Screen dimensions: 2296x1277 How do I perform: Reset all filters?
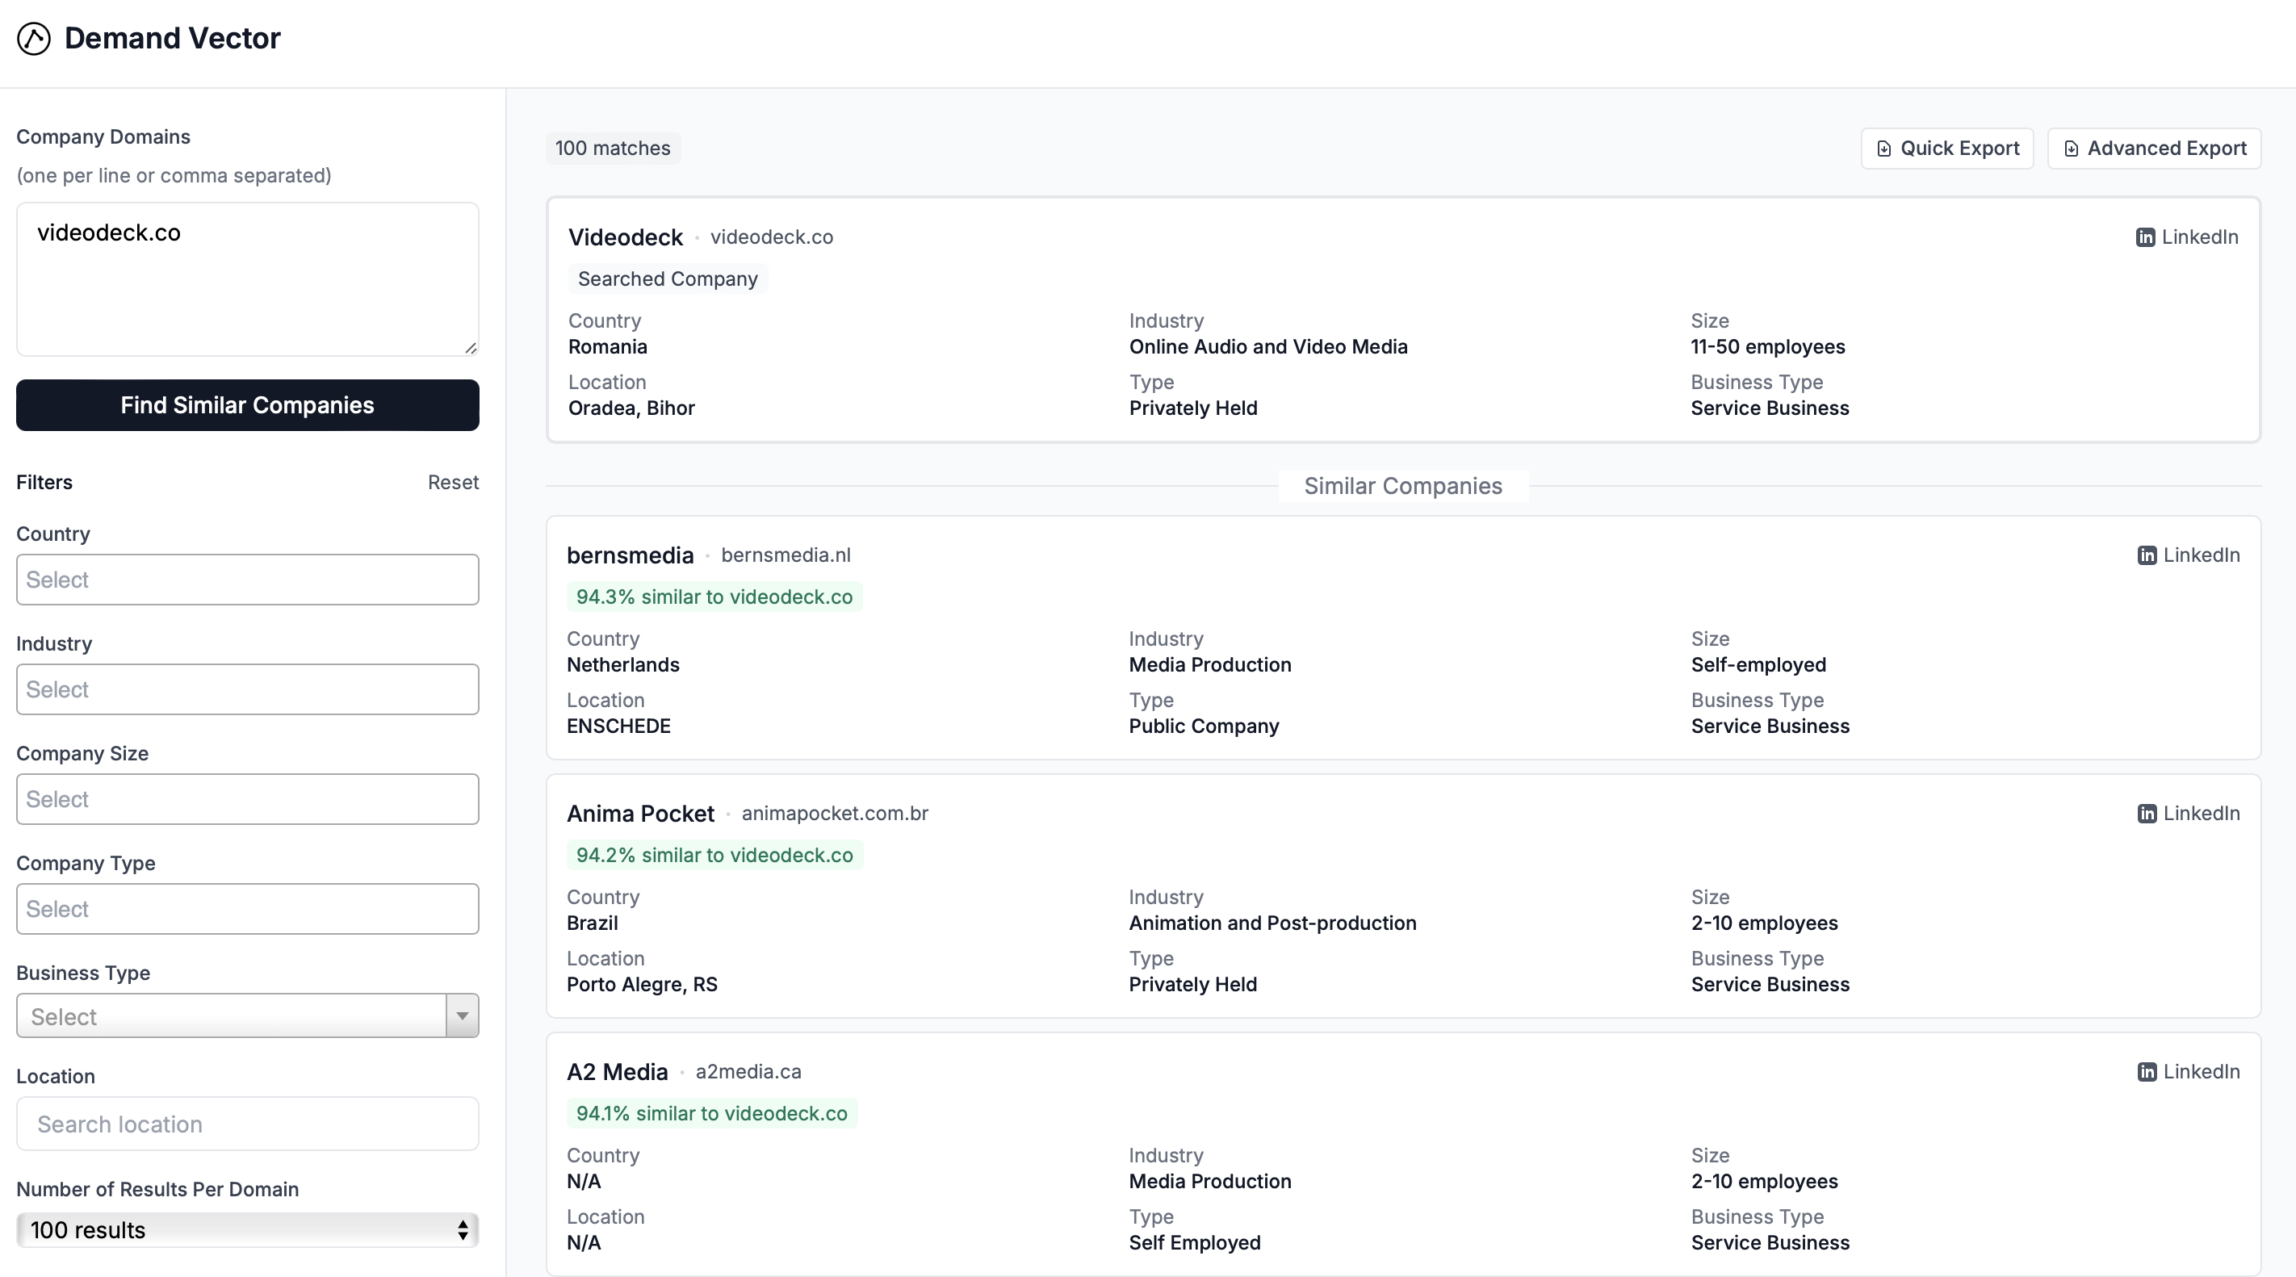tap(453, 482)
